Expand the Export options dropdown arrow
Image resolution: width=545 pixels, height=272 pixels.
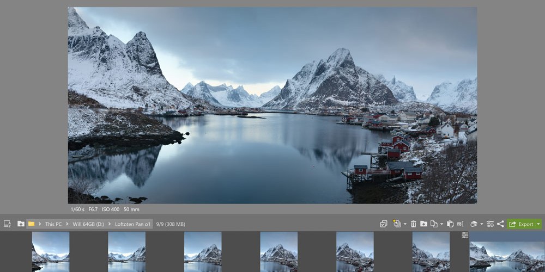coord(538,224)
